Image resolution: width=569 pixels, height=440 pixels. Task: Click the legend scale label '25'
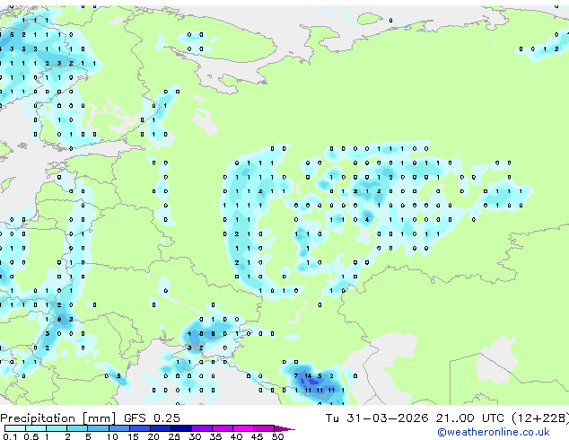174,436
